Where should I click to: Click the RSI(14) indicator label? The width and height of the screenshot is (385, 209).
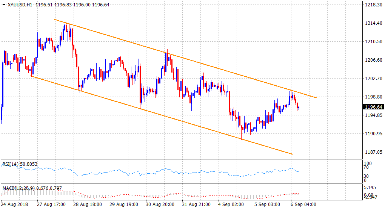pos(11,164)
